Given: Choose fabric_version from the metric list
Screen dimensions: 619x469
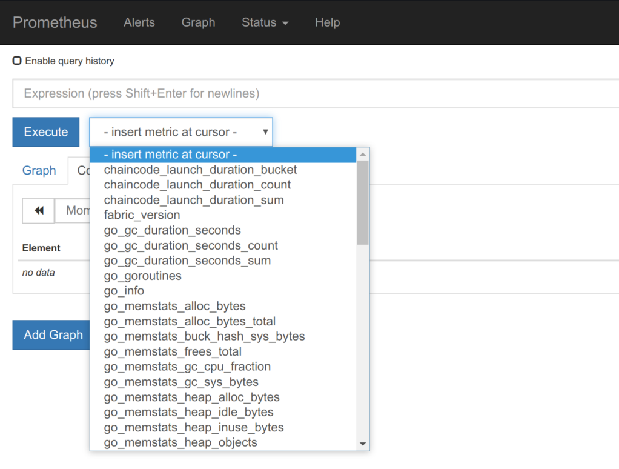Looking at the screenshot, I should pyautogui.click(x=142, y=215).
